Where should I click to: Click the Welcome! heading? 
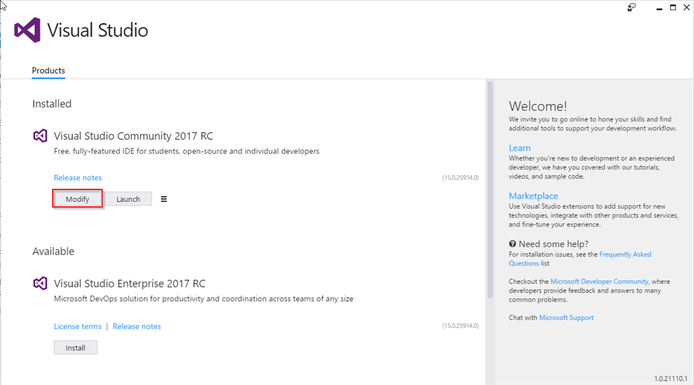[537, 106]
